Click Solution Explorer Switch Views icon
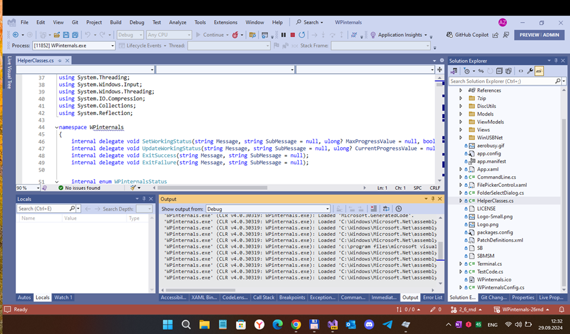The image size is (570, 334). [454, 71]
